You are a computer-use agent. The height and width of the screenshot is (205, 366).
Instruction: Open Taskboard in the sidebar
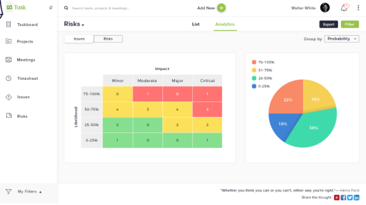[x=27, y=24]
